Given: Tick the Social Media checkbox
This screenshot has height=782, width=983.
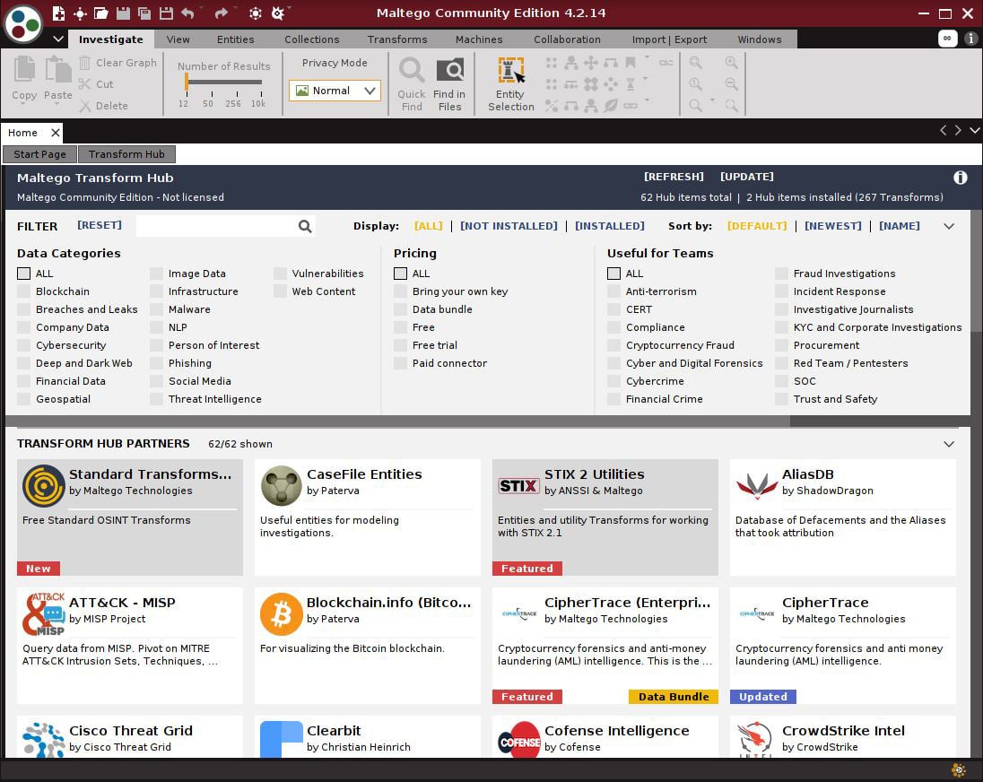Looking at the screenshot, I should point(156,381).
